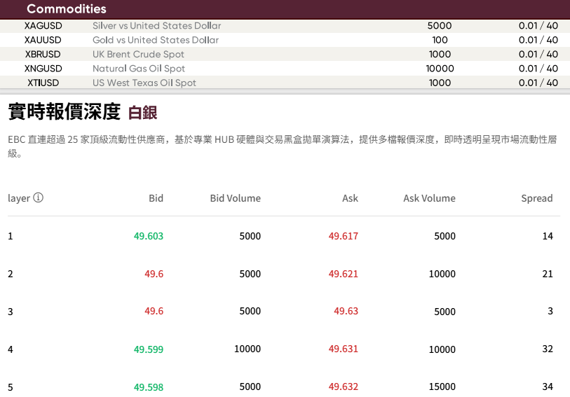Image resolution: width=570 pixels, height=397 pixels.
Task: Click the Bid Volume column header
Action: pos(235,198)
